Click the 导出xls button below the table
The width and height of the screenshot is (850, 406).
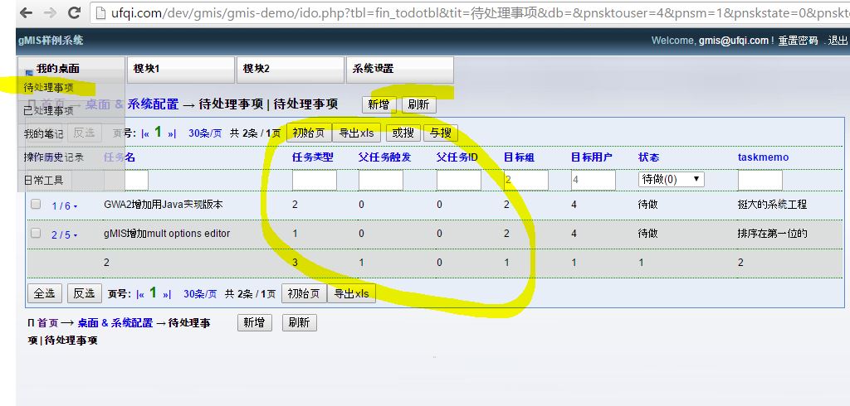coord(351,294)
